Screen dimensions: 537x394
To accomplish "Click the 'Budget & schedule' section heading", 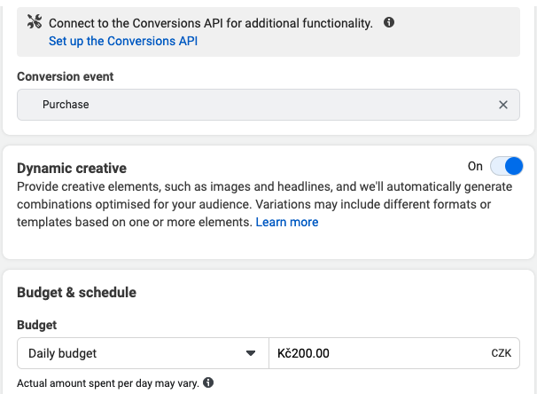I will (76, 292).
